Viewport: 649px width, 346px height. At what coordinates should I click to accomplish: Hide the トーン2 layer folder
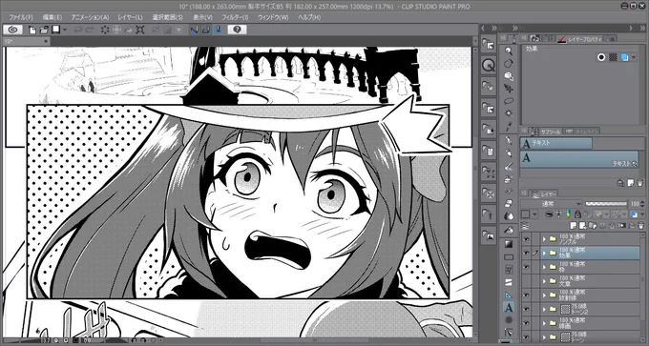click(526, 309)
